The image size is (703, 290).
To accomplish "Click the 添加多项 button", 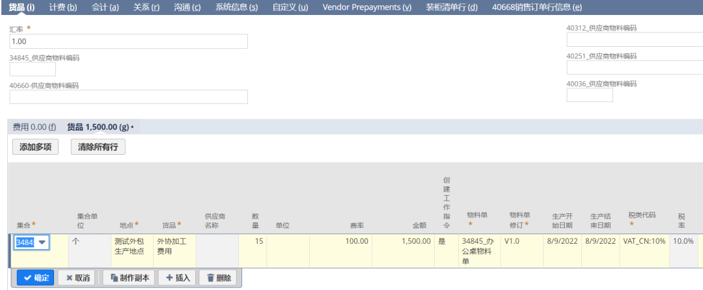I will [35, 147].
